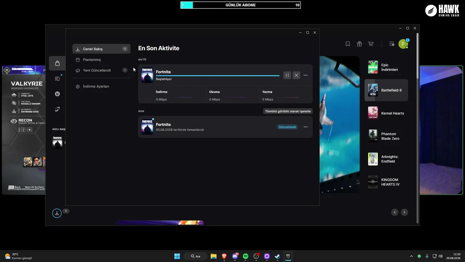465x262 pixels.
Task: Select Phantom Blade Zero in carousel list
Action: 386,136
